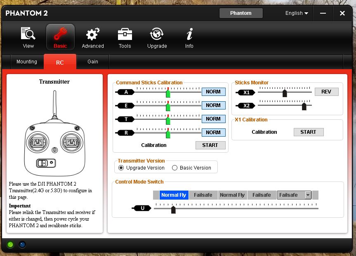Click the T channel slider handle
Image resolution: width=356 pixels, height=256 pixels.
(168, 120)
